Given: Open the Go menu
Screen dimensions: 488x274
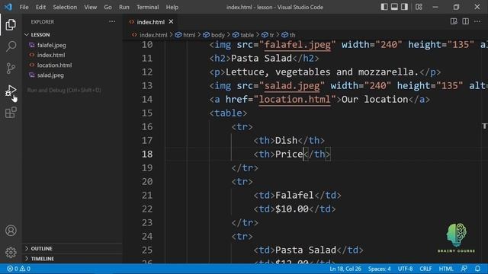Looking at the screenshot, I should (x=108, y=7).
